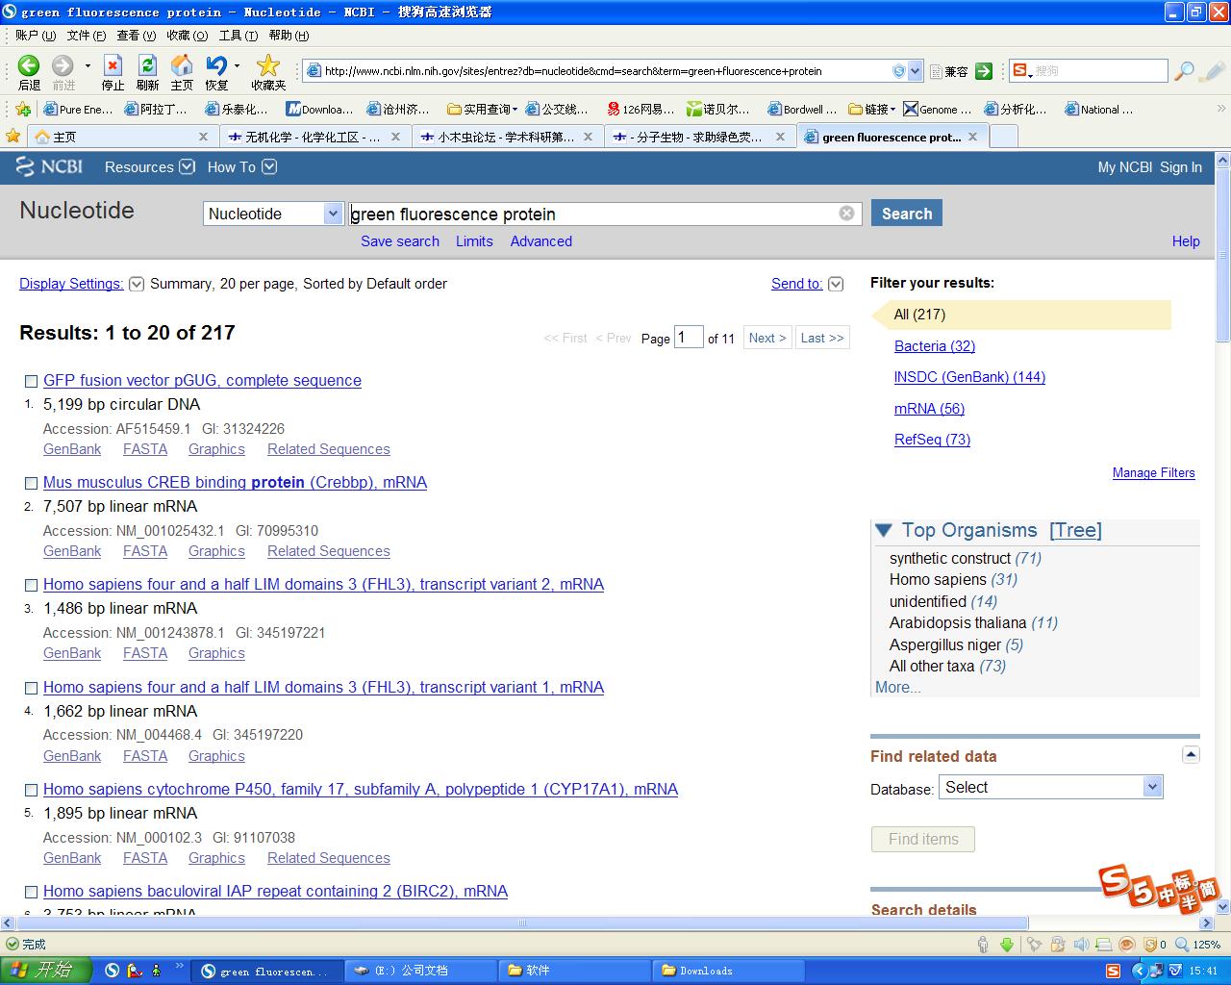Check the BIRC2 mRNA result checkbox
Image resolution: width=1231 pixels, height=985 pixels.
pos(31,892)
